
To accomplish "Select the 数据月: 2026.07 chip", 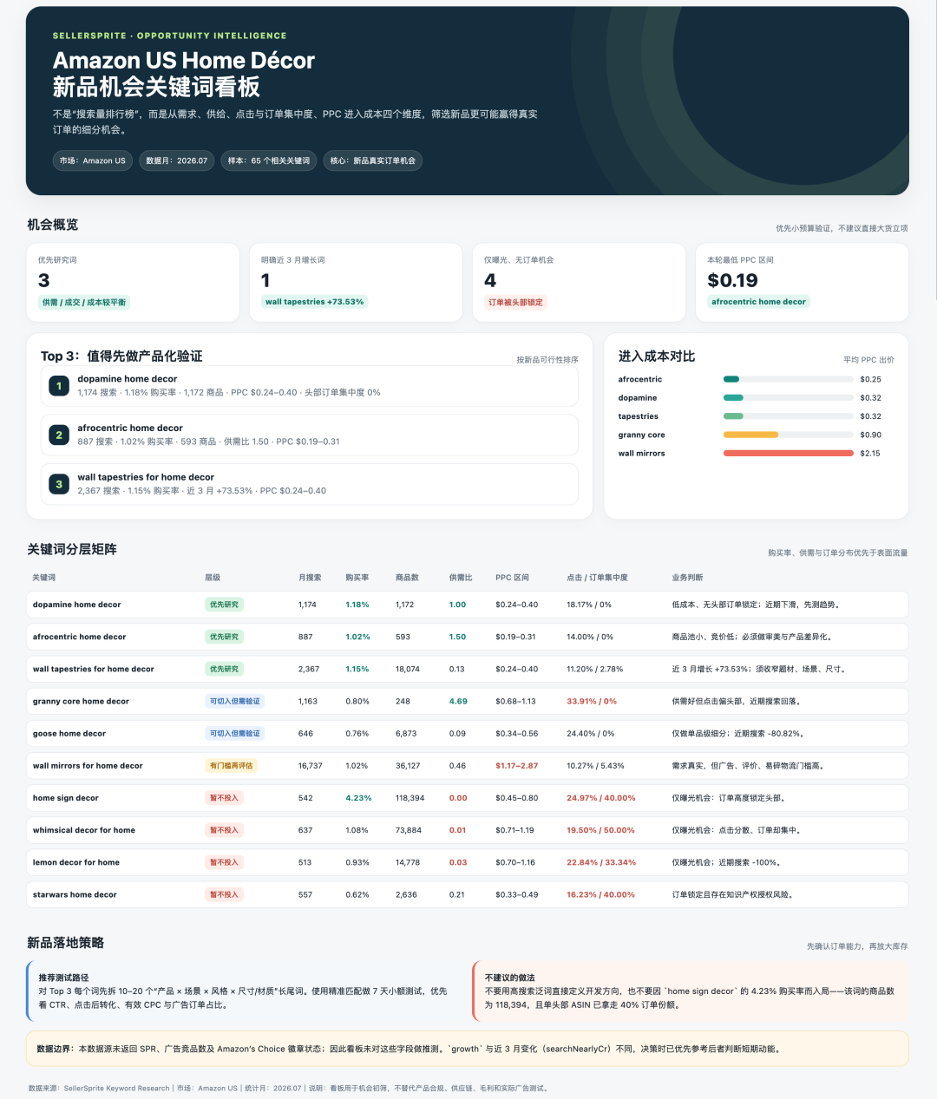I will pos(177,160).
